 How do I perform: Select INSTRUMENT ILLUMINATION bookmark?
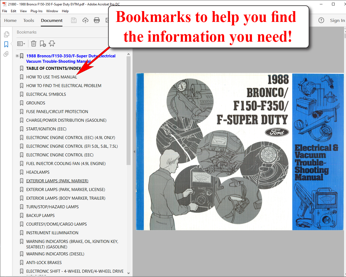click(52, 233)
